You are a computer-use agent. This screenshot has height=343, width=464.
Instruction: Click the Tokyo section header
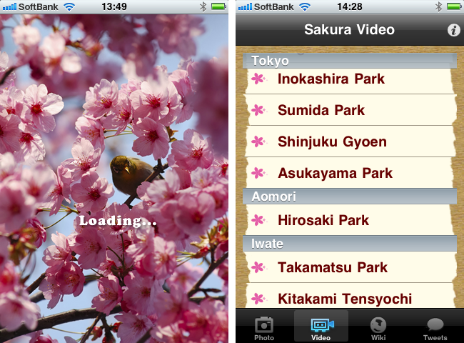point(350,61)
